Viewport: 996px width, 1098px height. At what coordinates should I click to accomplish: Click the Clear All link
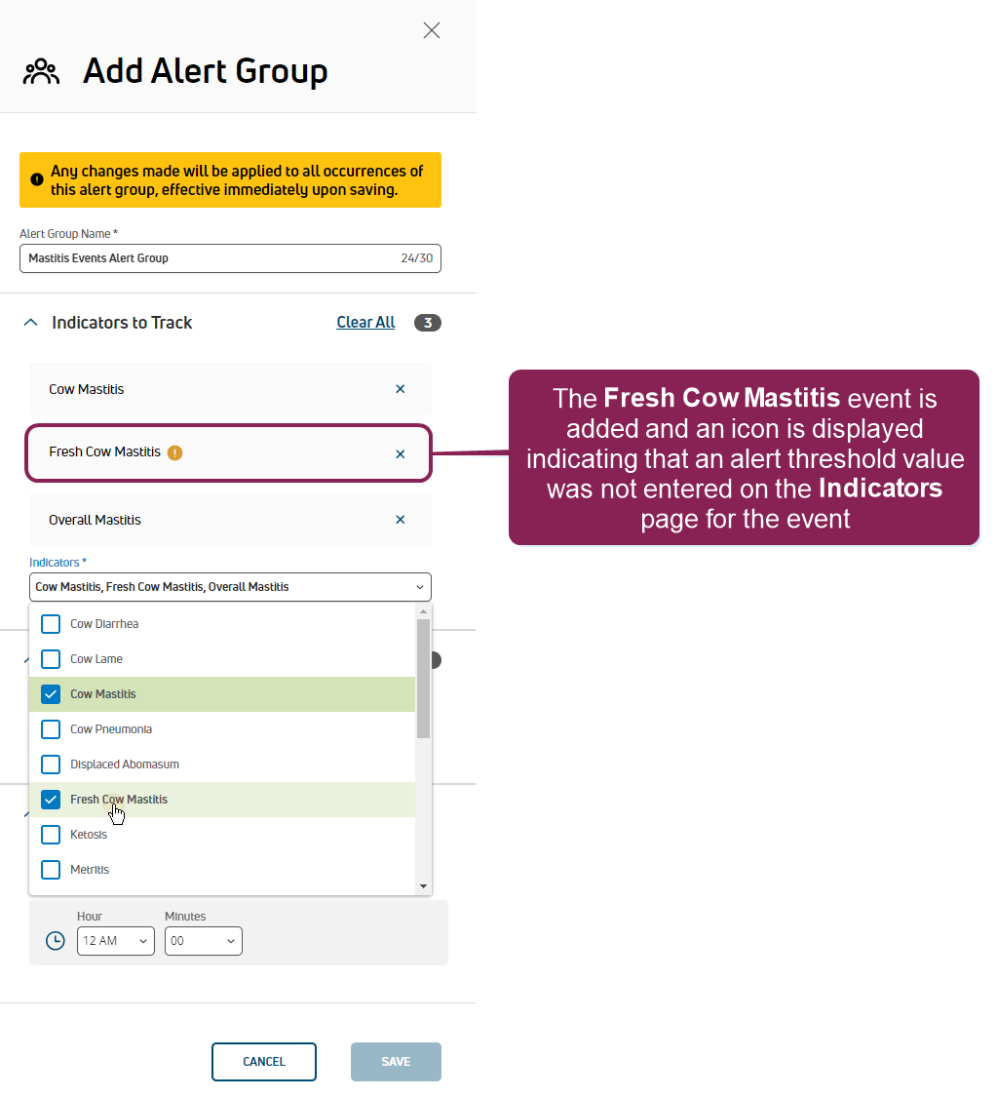point(365,322)
